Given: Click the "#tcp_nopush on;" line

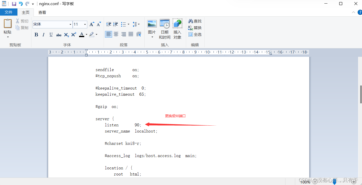Looking at the screenshot, I should [x=117, y=76].
